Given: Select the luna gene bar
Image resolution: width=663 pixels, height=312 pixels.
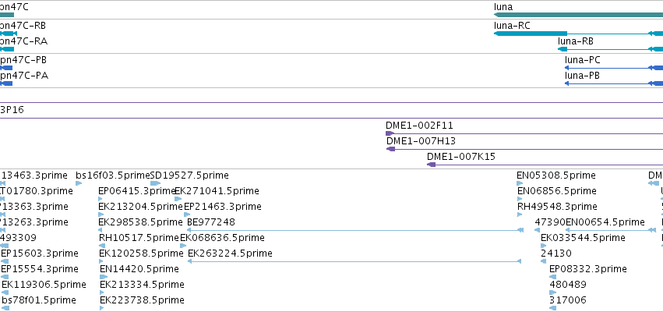Looking at the screenshot, I should pos(578,15).
